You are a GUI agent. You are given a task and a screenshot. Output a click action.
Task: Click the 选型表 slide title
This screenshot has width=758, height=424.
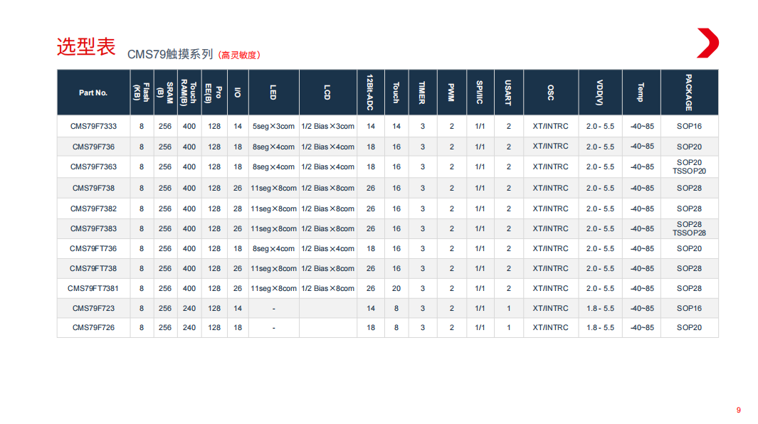[x=85, y=47]
